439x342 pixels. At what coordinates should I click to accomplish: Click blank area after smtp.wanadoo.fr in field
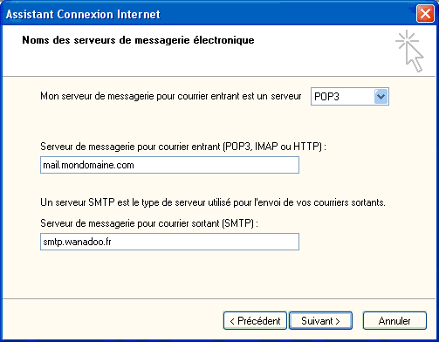tap(205, 242)
